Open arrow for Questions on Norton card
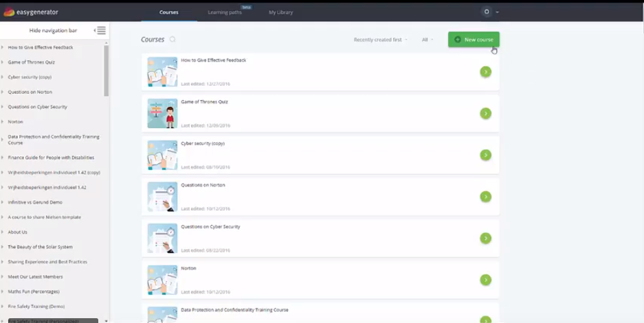The width and height of the screenshot is (644, 323). point(485,197)
